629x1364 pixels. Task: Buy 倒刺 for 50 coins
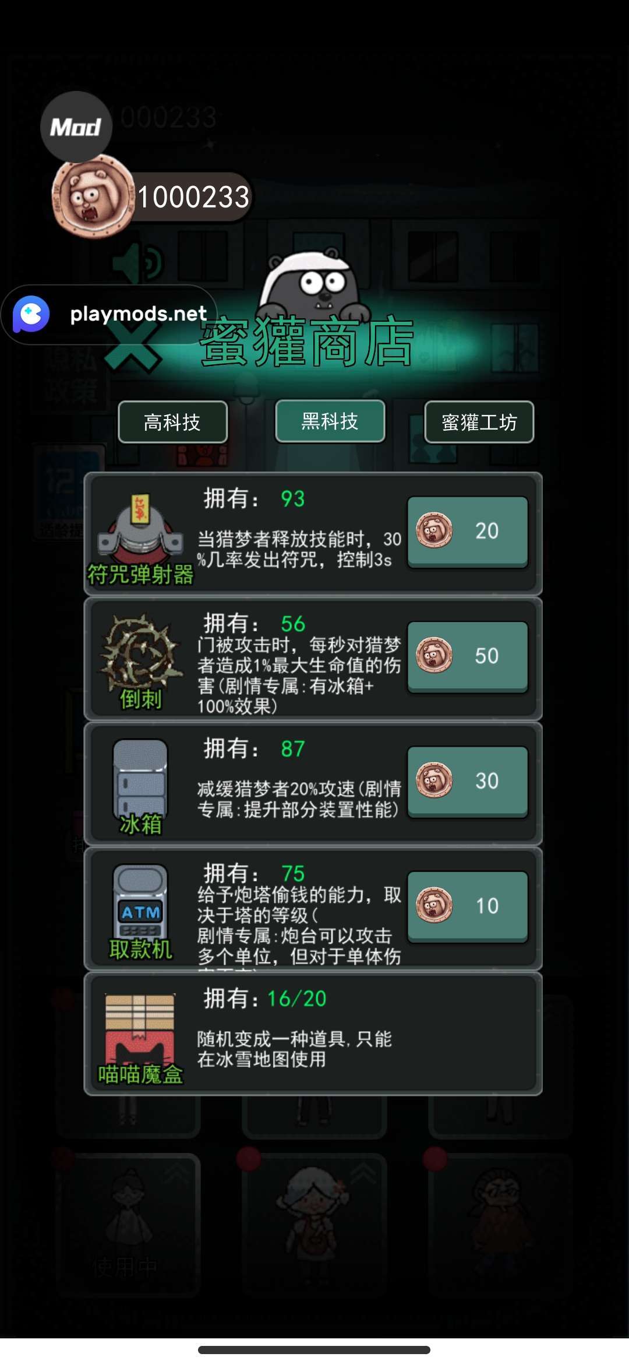click(468, 657)
